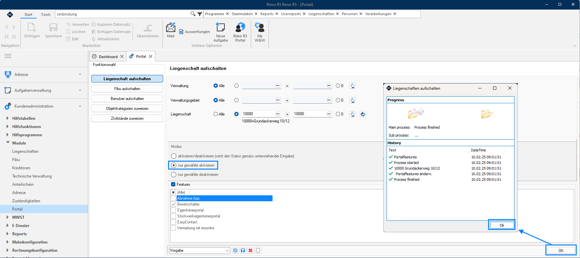Select Liegenschaften under Module

(x=25, y=151)
